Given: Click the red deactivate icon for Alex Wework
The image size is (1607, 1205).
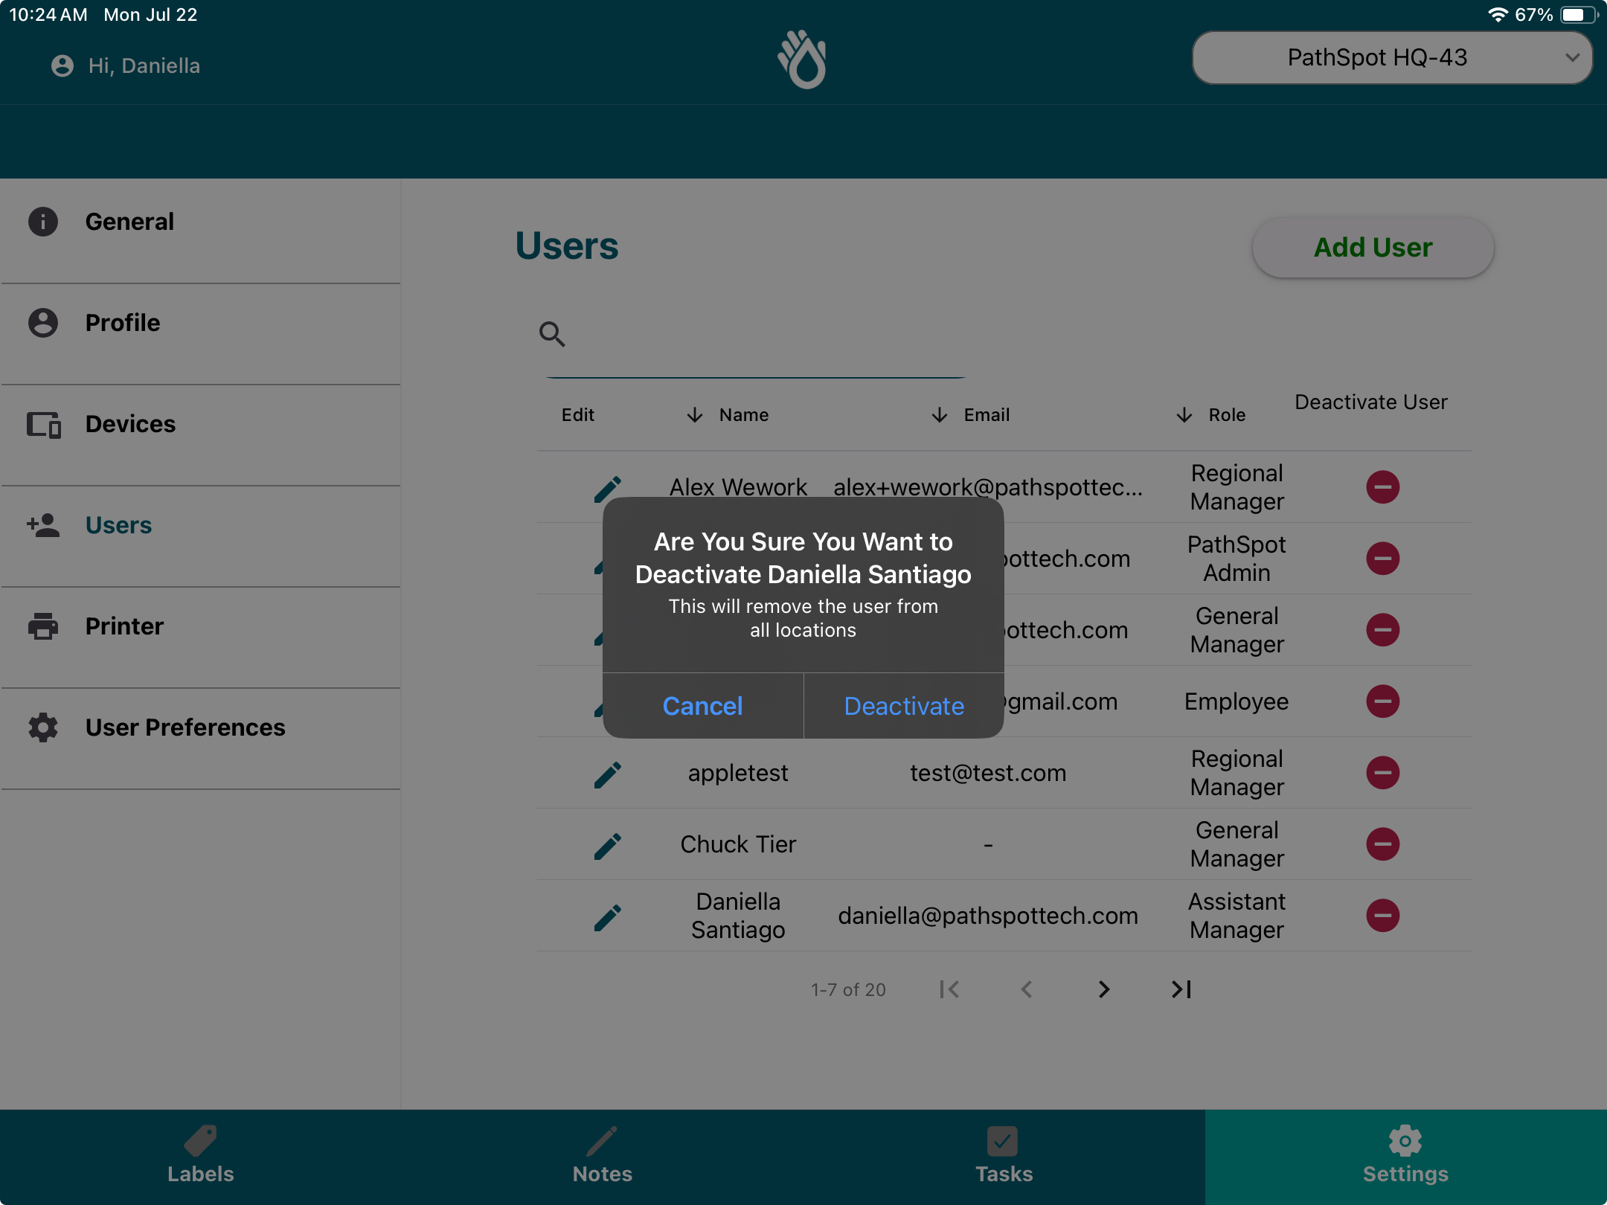Looking at the screenshot, I should tap(1382, 487).
